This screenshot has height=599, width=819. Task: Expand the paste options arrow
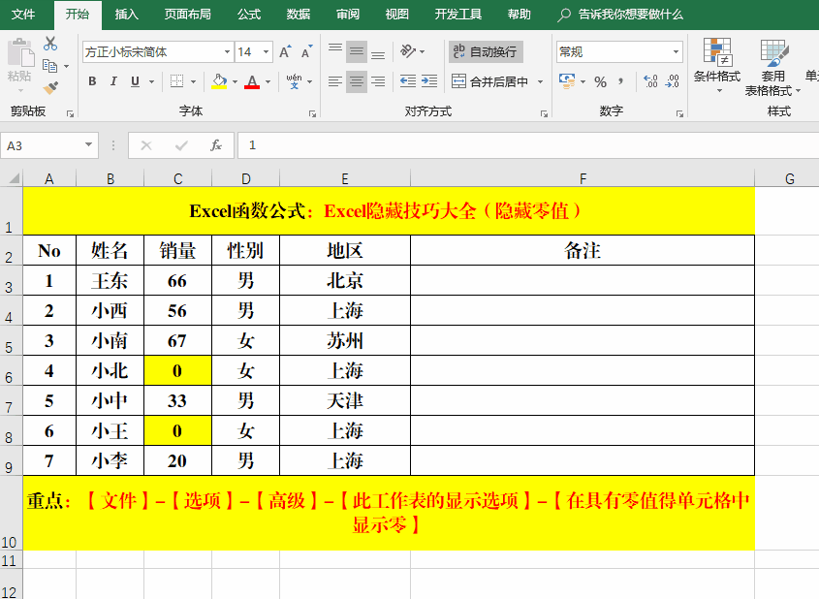click(x=19, y=90)
